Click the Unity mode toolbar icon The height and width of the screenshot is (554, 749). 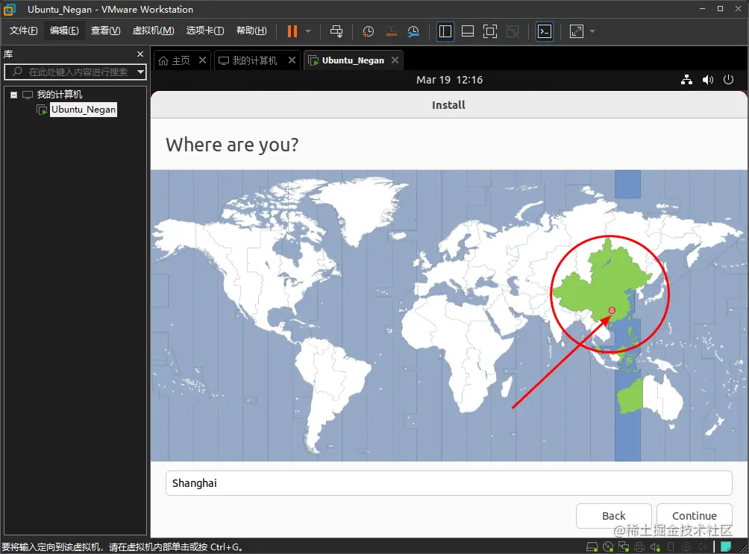pyautogui.click(x=513, y=31)
